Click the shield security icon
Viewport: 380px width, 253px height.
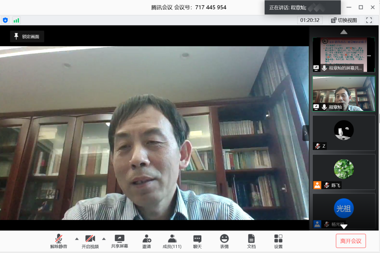tap(5, 20)
